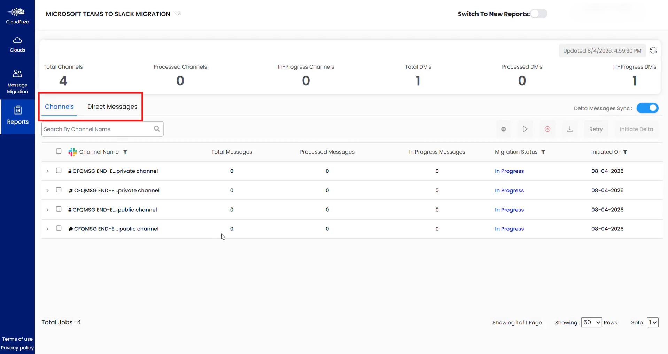Screen dimensions: 668x354
Task: Click the Total Channels count 4
Action: coord(63,81)
